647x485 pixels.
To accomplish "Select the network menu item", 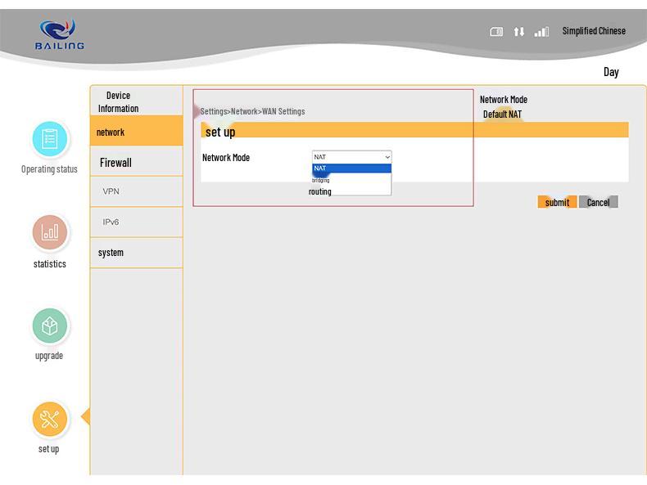I will [136, 131].
